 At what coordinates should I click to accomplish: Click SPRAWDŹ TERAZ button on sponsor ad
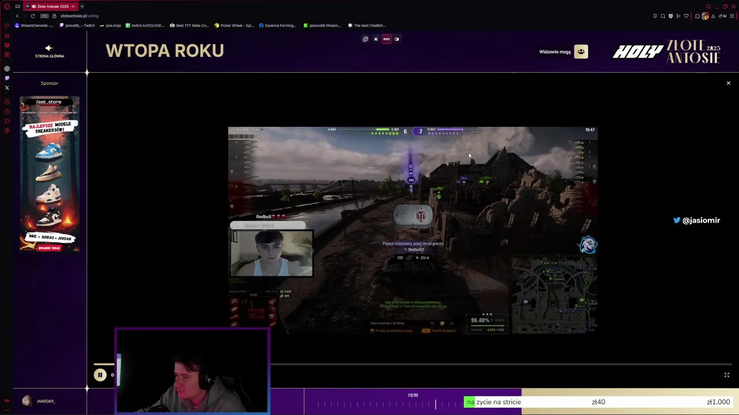tap(49, 248)
